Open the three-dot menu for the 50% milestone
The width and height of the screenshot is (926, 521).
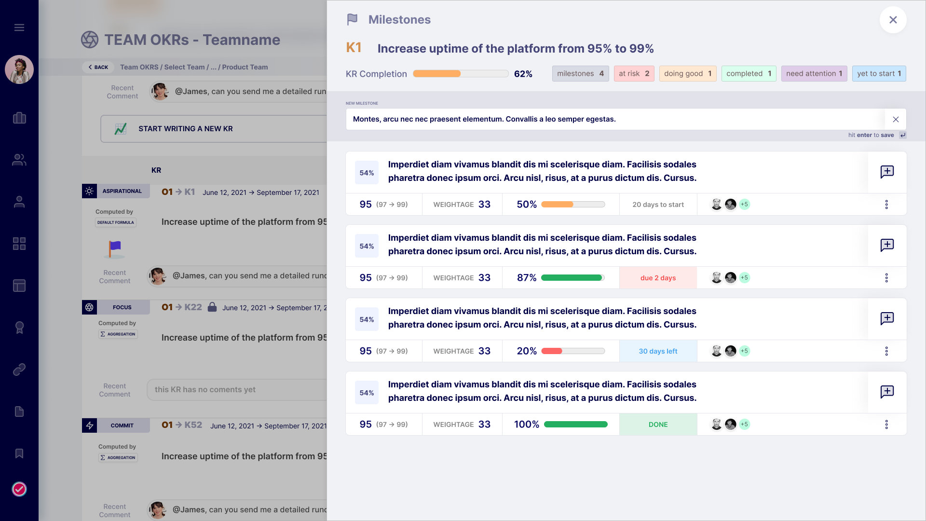pyautogui.click(x=886, y=205)
